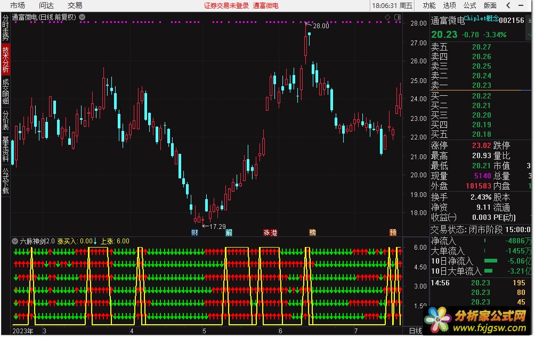The image size is (535, 337).
Task: Click the 净流入 value -4886万
Action: 518,241
